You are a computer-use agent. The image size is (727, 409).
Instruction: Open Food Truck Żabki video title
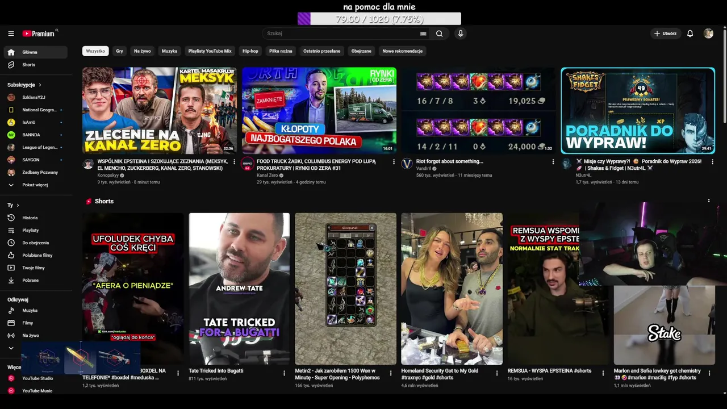pyautogui.click(x=316, y=165)
